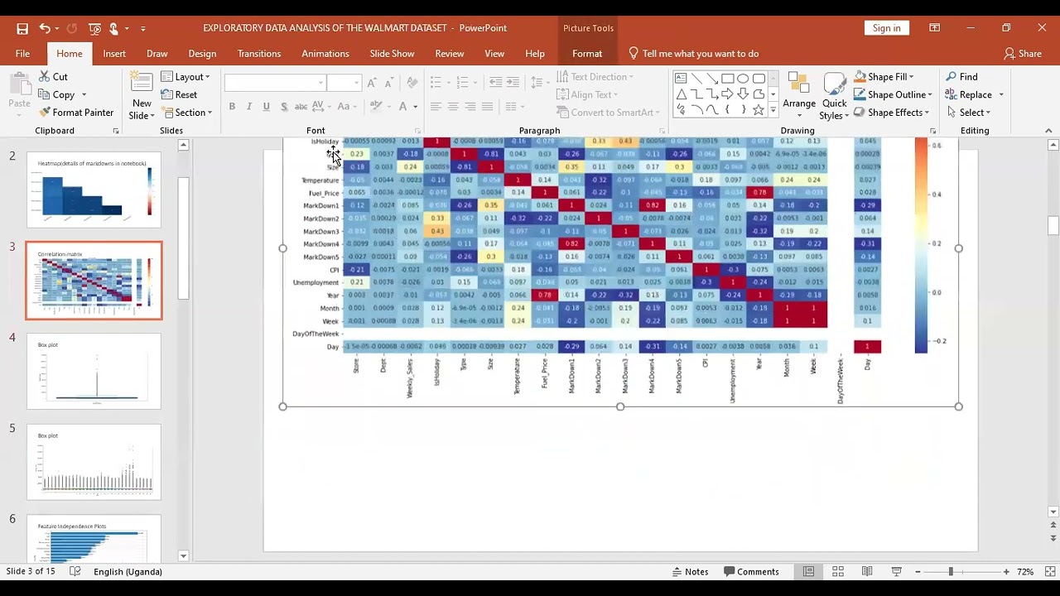Click zoom in plus button
The height and width of the screenshot is (596, 1060).
click(1006, 571)
